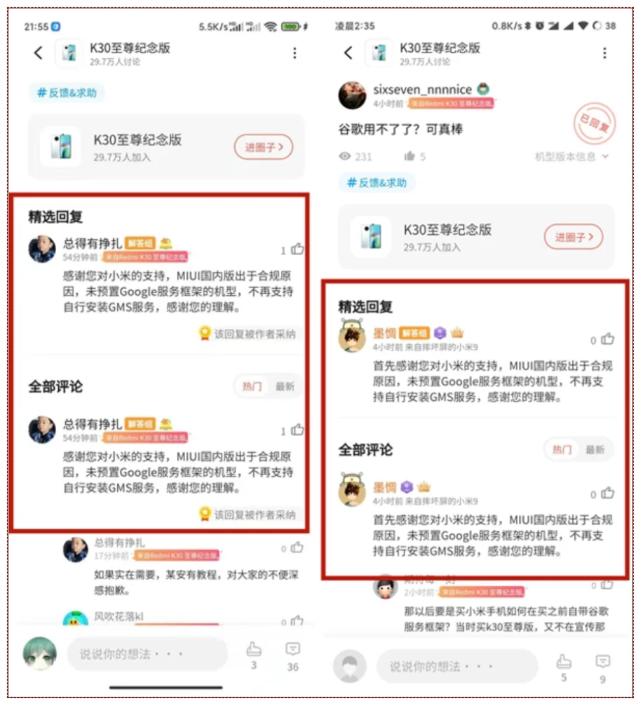Tap 说说你的想法 input on left screen
The height and width of the screenshot is (701, 636).
147,654
